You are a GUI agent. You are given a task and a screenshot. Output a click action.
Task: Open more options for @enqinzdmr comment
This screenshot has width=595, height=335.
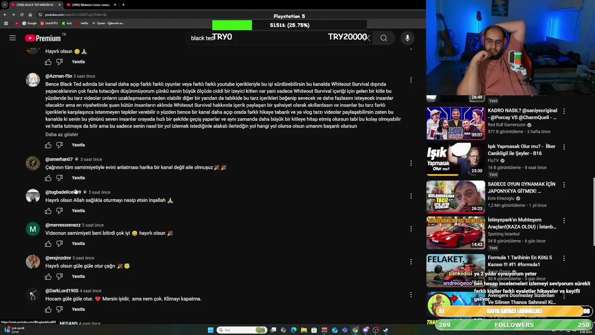click(x=411, y=261)
